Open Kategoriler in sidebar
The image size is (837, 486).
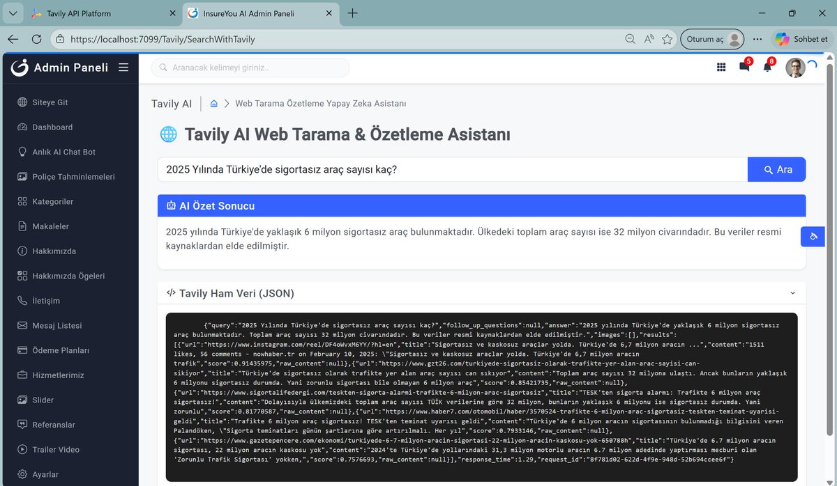[x=52, y=202]
